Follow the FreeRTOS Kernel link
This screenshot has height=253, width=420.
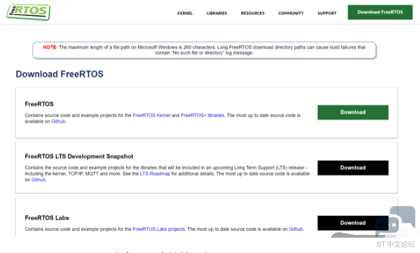151,115
